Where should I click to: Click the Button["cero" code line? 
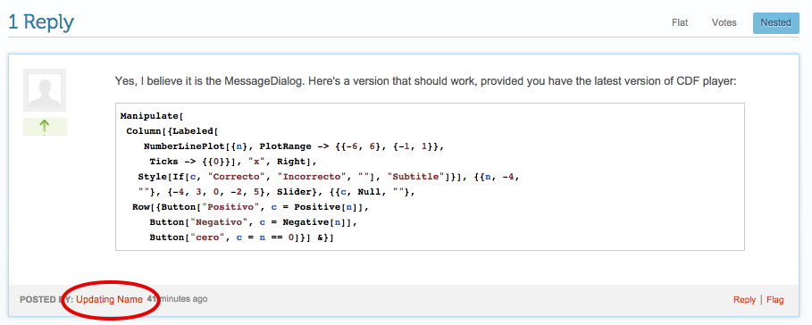click(241, 237)
